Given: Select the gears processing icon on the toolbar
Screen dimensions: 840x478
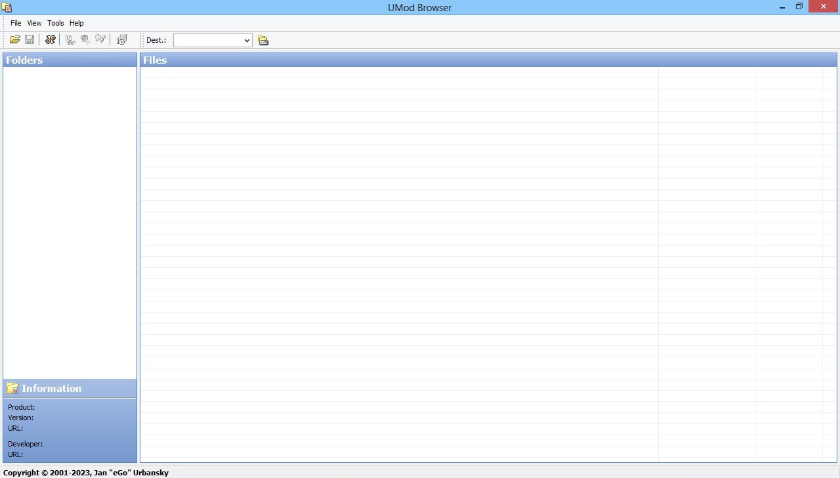Looking at the screenshot, I should click(x=50, y=39).
